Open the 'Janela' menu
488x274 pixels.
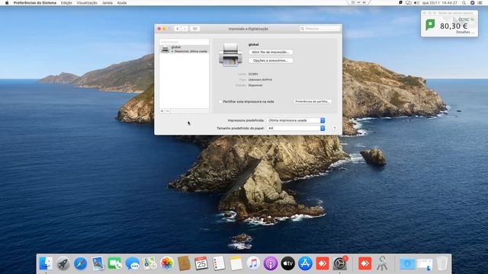click(108, 3)
